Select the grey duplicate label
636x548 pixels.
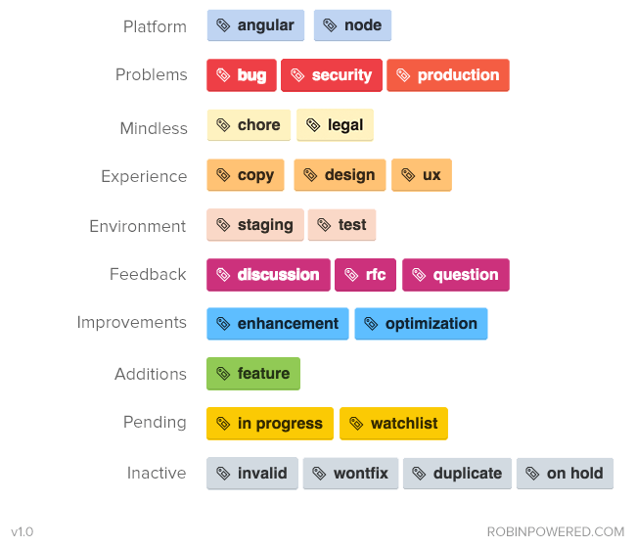coord(457,474)
